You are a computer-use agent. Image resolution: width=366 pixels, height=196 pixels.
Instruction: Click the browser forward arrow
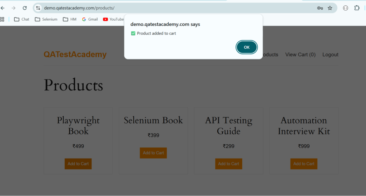pos(14,8)
